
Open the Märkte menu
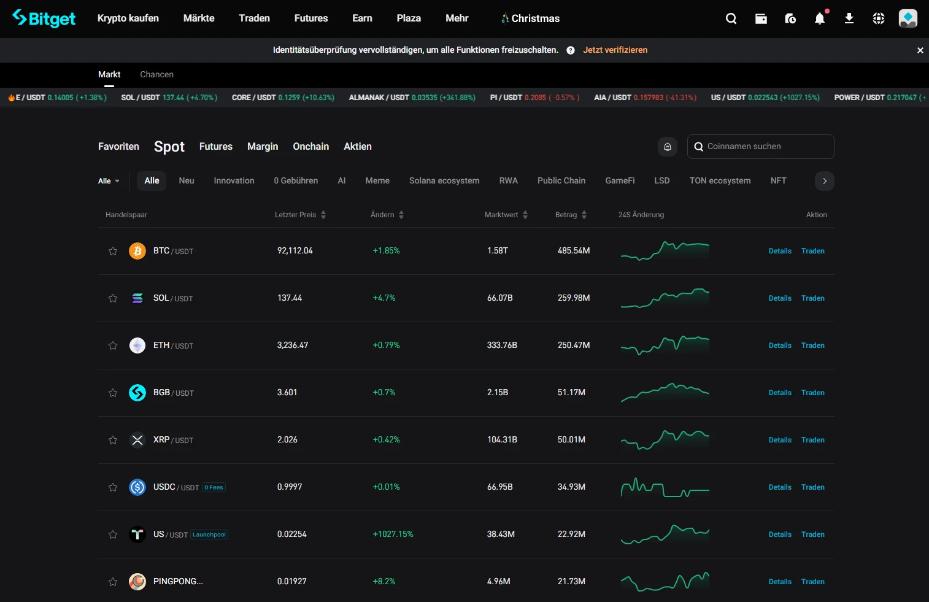click(199, 18)
